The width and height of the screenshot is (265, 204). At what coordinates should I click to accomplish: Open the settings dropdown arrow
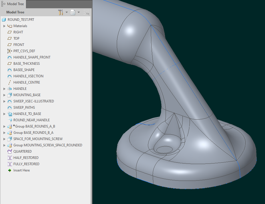[x=66, y=12]
